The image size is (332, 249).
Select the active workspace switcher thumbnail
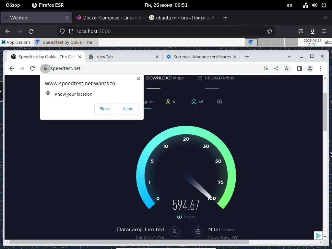[x=251, y=42]
